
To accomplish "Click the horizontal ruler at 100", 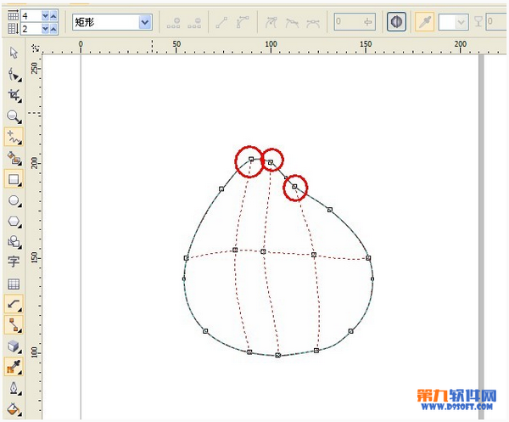I will click(271, 46).
